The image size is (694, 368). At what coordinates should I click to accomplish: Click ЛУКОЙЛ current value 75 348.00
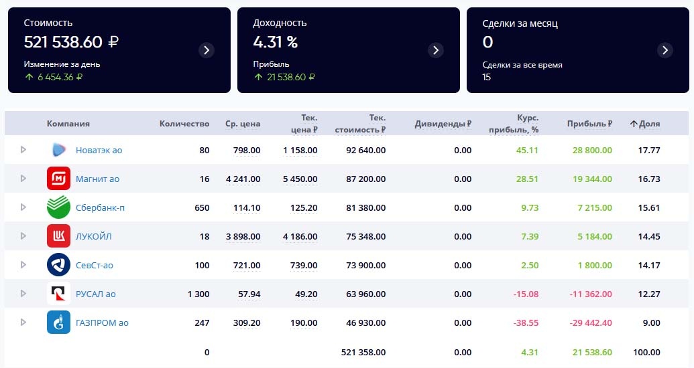365,236
